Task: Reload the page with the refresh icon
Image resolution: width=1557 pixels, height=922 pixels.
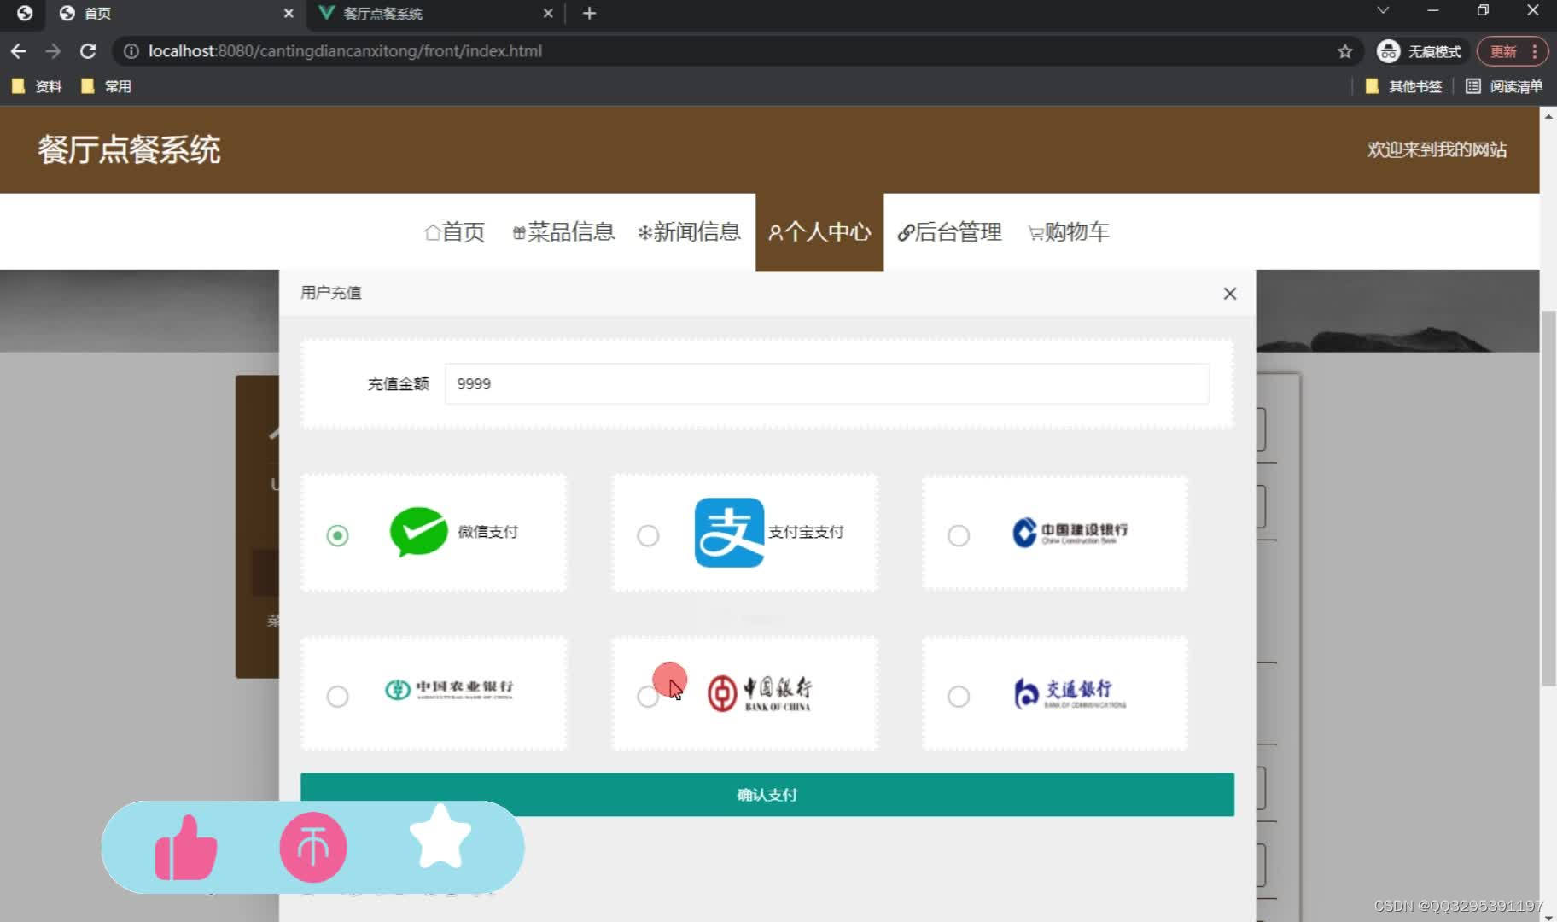Action: coord(88,51)
